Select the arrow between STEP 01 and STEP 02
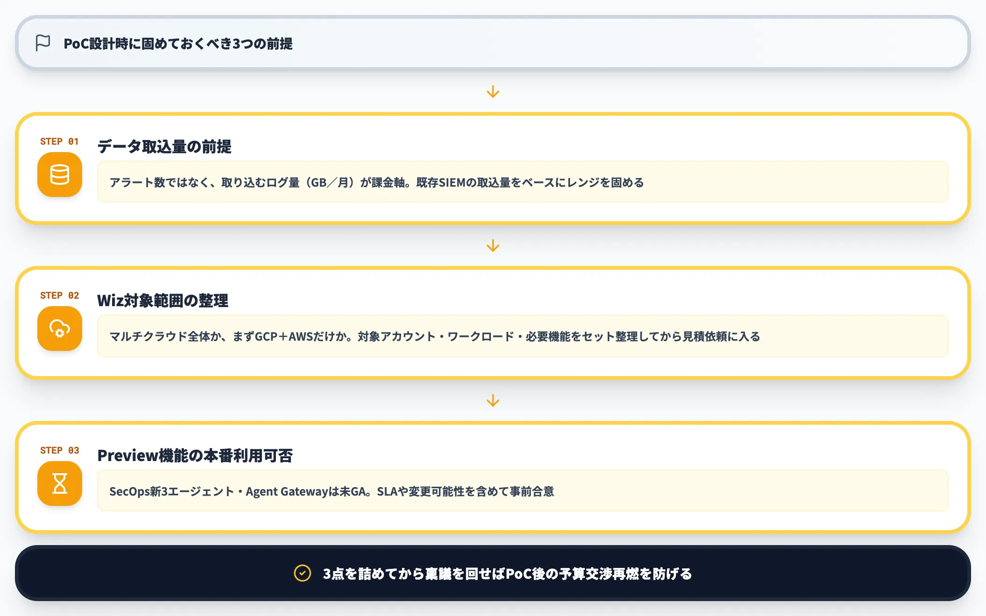The height and width of the screenshot is (616, 986). point(493,246)
